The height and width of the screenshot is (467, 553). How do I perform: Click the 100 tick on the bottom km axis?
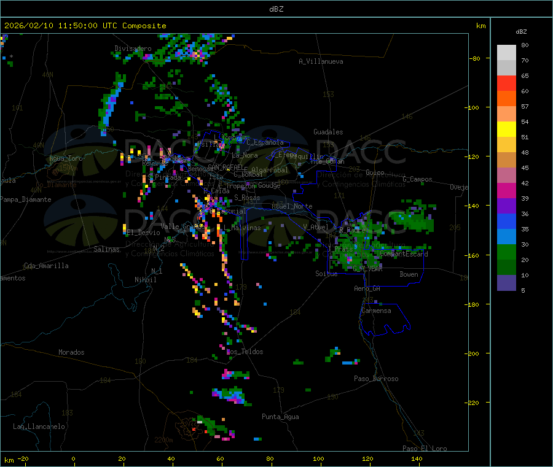click(318, 459)
